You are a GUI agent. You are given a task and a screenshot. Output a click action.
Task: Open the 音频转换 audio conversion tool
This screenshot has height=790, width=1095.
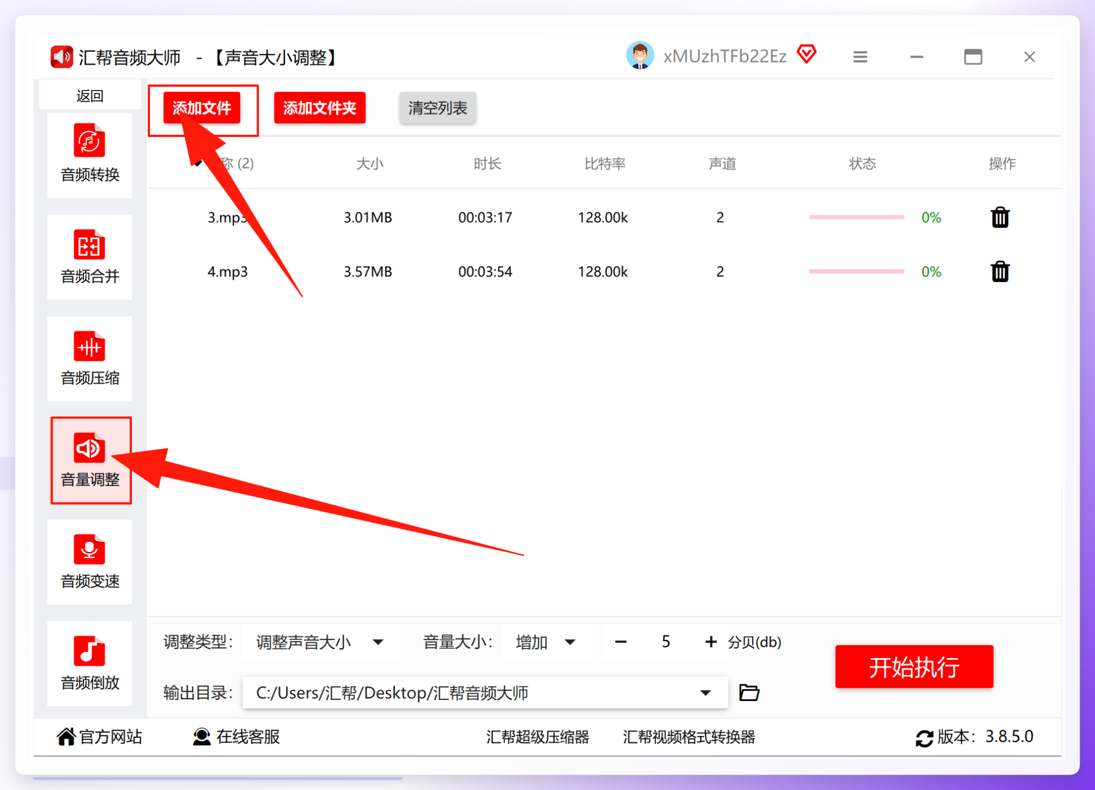[90, 155]
